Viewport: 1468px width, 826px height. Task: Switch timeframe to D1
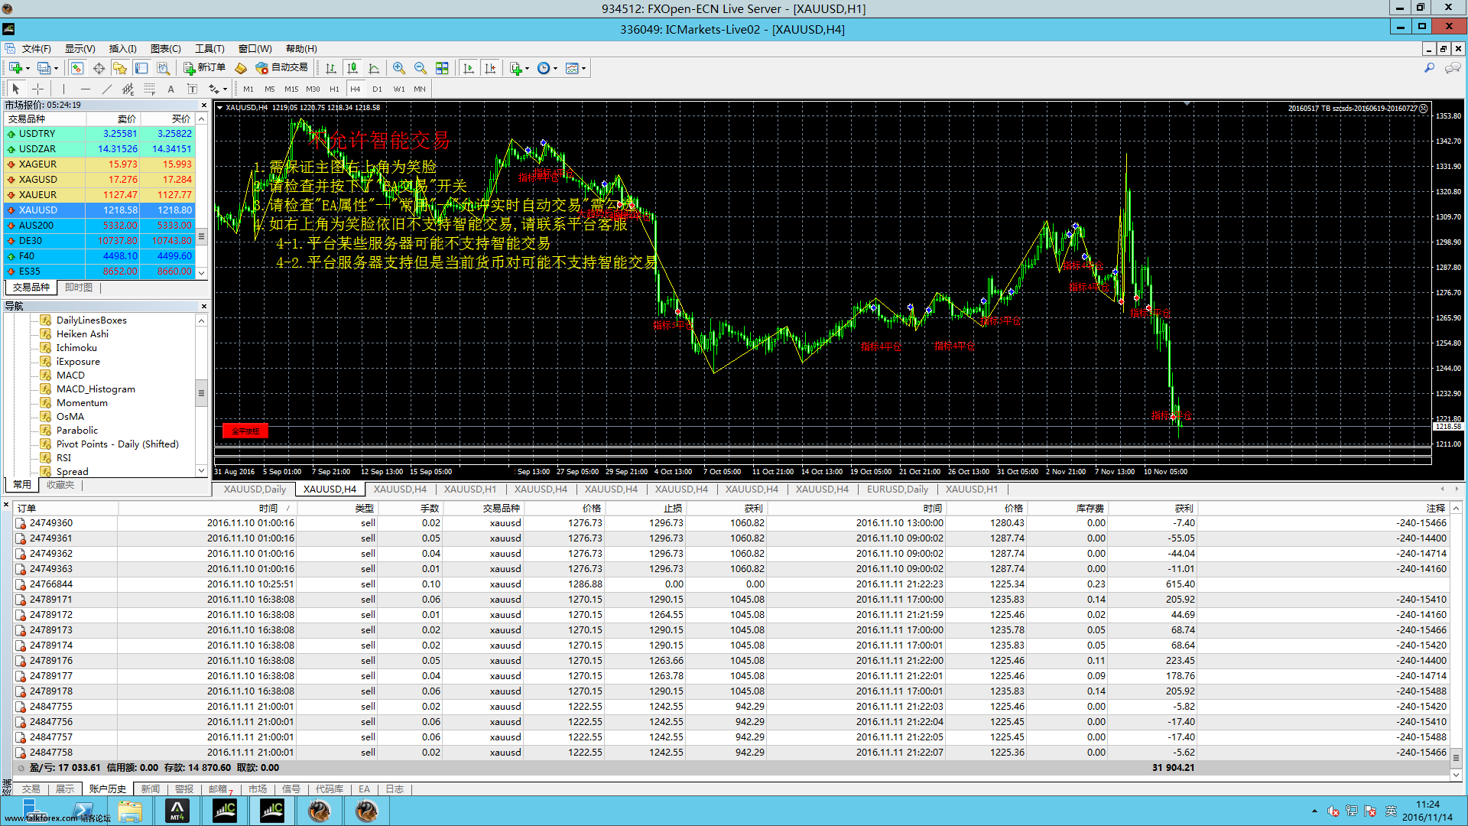pyautogui.click(x=377, y=89)
